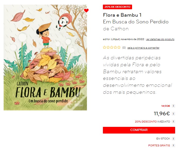Click the review count (0)

(x=124, y=48)
